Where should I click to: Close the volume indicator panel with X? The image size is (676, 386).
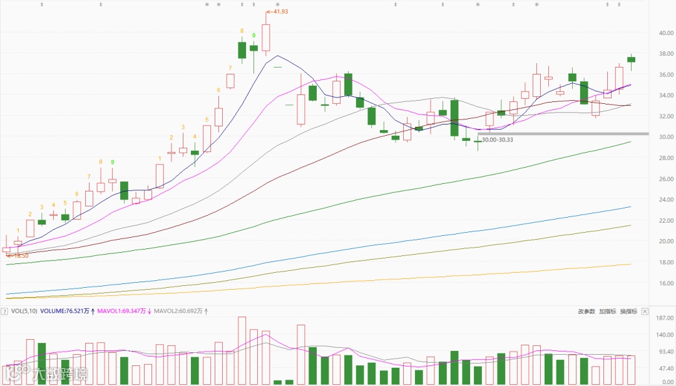(x=645, y=311)
